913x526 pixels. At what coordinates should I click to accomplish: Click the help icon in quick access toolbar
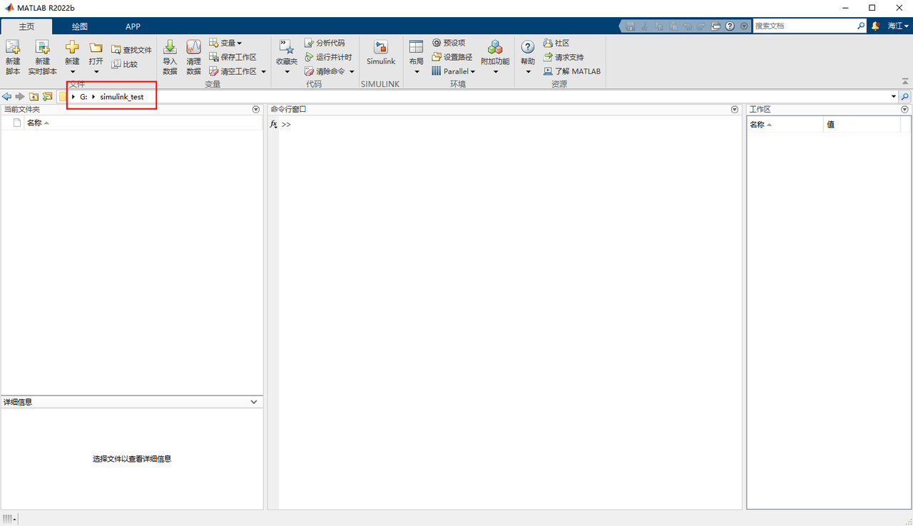pos(730,26)
